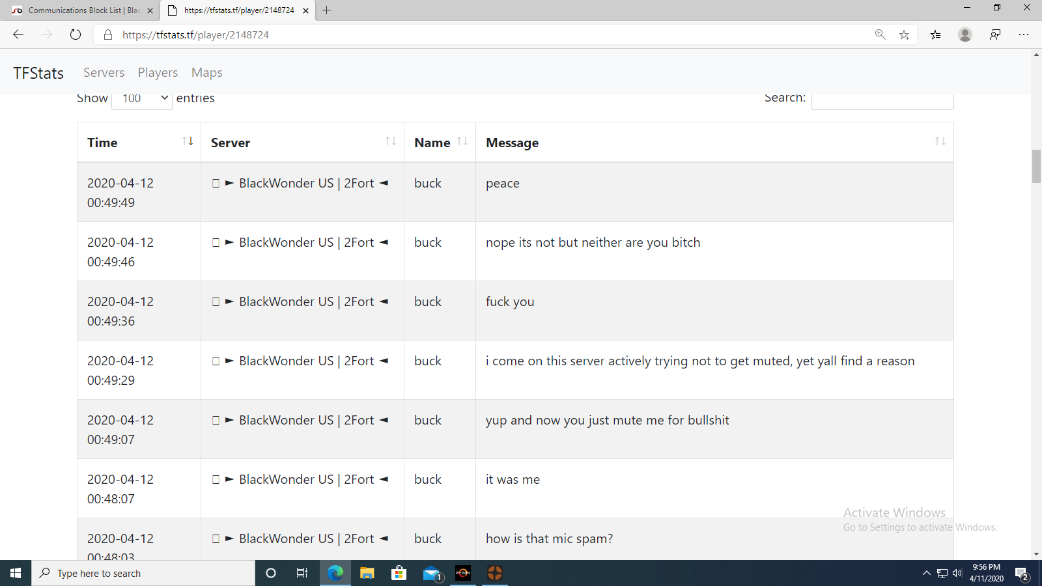Open Microsoft Store from taskbar
This screenshot has width=1042, height=586.
399,573
